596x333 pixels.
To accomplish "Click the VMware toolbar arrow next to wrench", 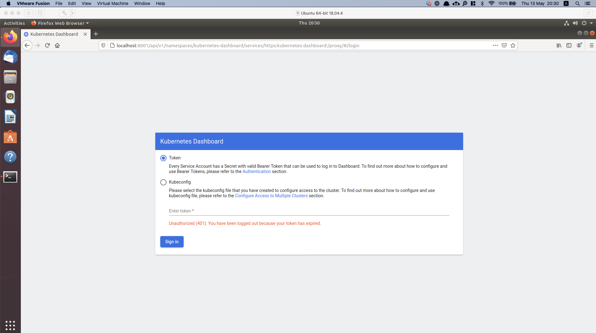I will (x=72, y=13).
